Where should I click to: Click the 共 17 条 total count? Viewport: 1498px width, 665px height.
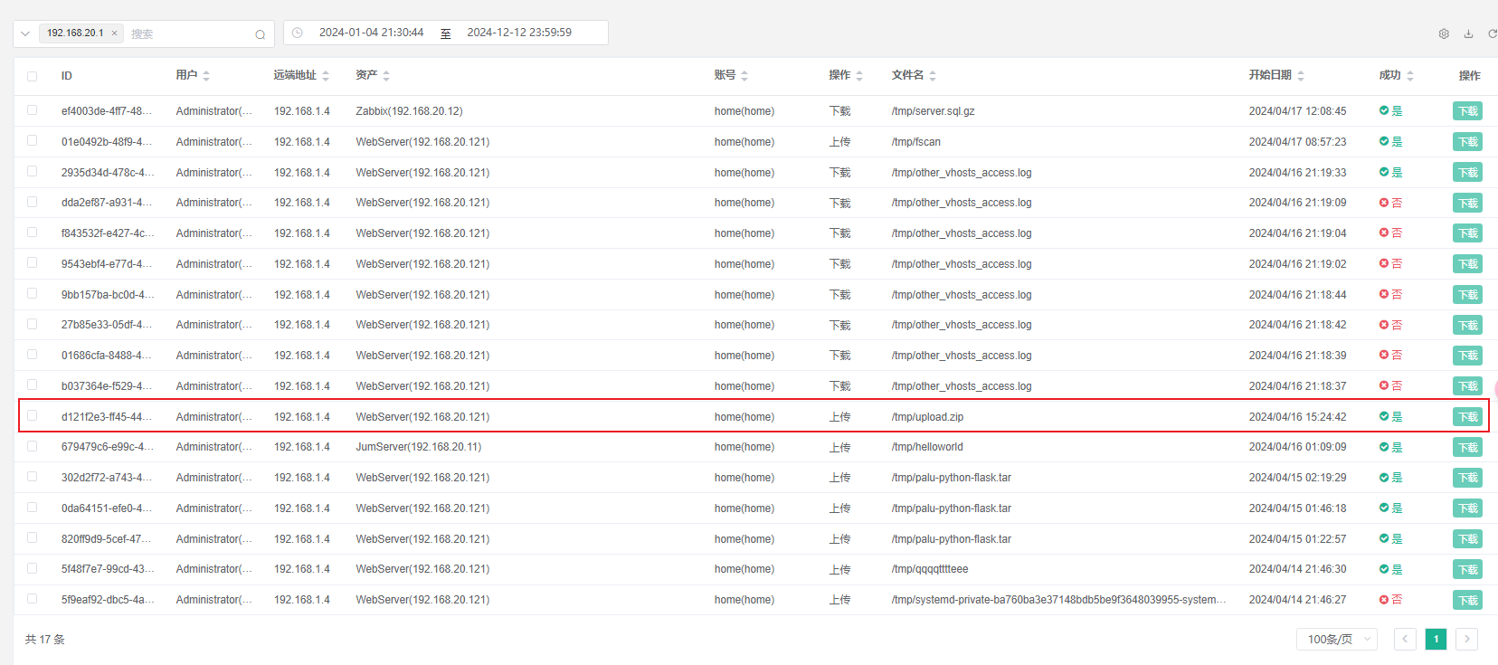(x=44, y=640)
